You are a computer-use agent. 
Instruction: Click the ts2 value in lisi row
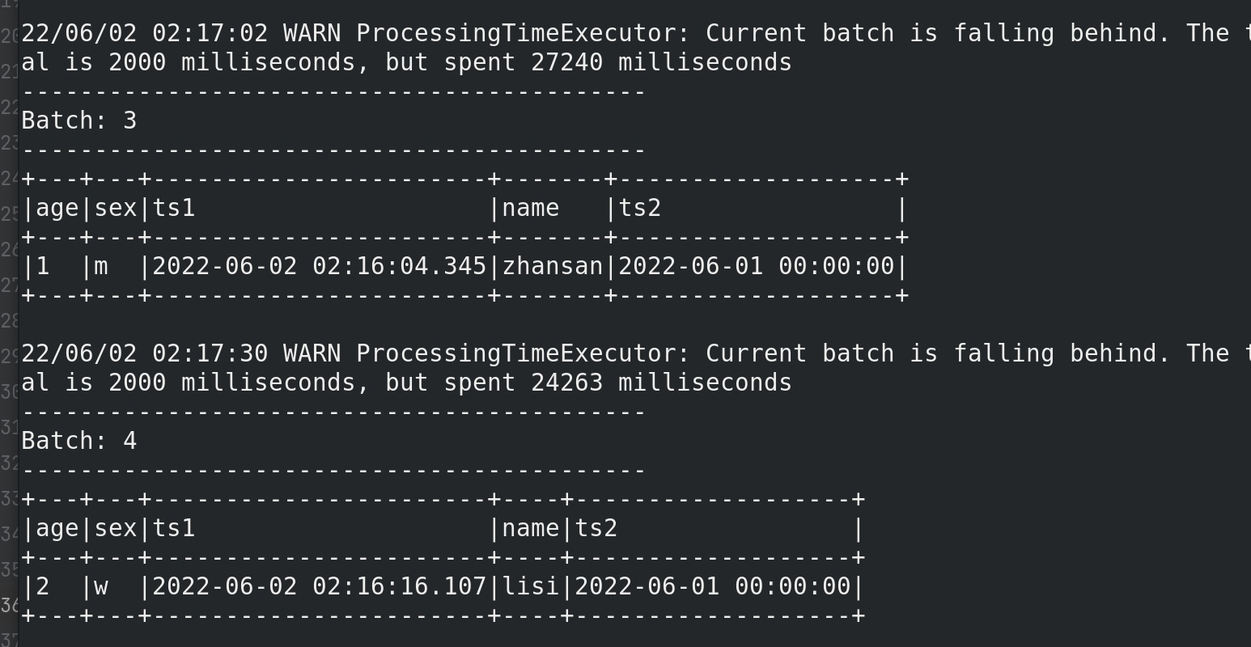click(x=713, y=587)
